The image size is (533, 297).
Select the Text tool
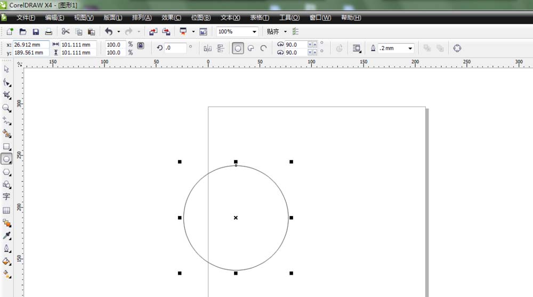(x=6, y=197)
